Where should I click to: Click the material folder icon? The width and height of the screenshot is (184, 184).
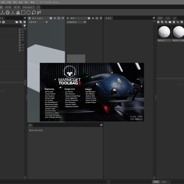[170, 22]
